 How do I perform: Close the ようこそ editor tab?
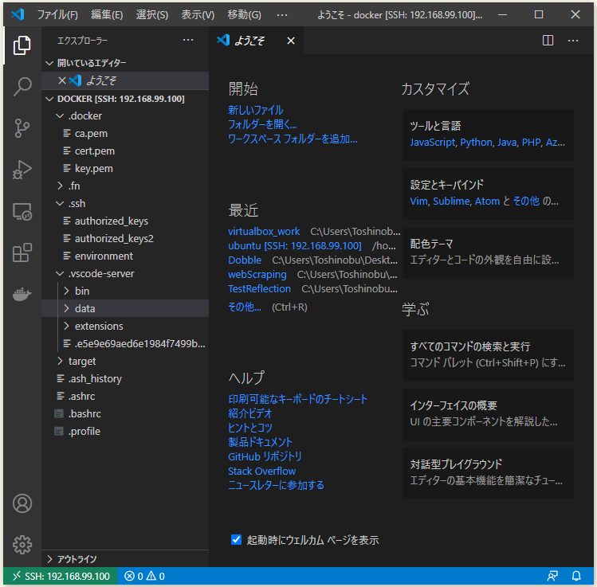(291, 41)
